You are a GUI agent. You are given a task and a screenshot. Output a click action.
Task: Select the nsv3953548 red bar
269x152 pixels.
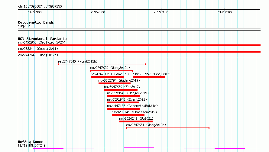tap(124, 96)
